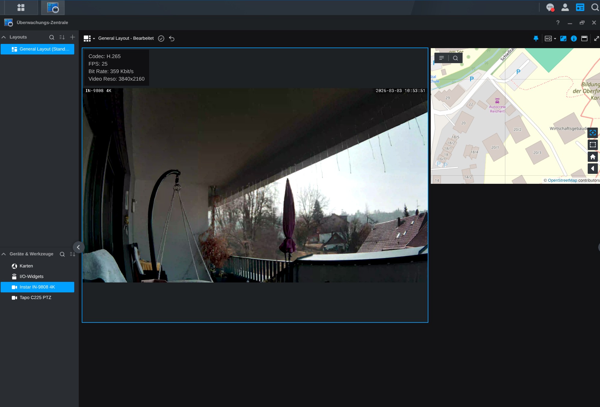Viewport: 600px width, 407px height.
Task: Click the home button on map
Action: [592, 157]
